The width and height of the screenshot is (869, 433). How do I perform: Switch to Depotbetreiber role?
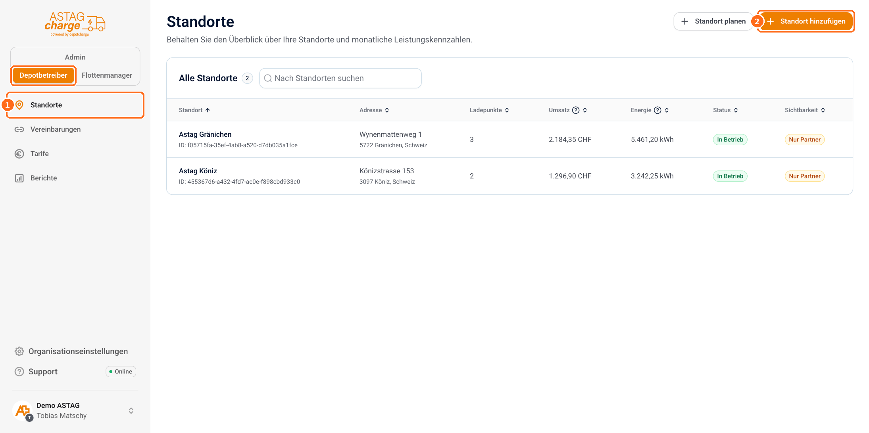click(44, 75)
